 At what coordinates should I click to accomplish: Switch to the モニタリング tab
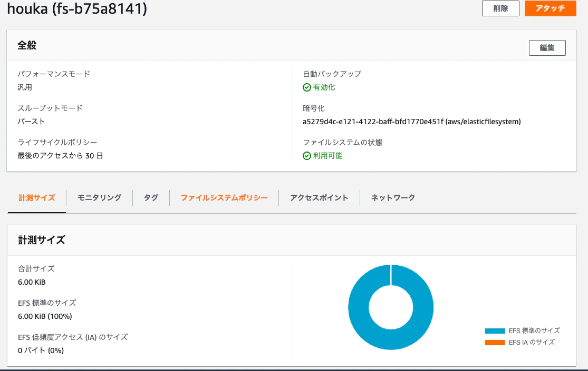click(x=99, y=198)
